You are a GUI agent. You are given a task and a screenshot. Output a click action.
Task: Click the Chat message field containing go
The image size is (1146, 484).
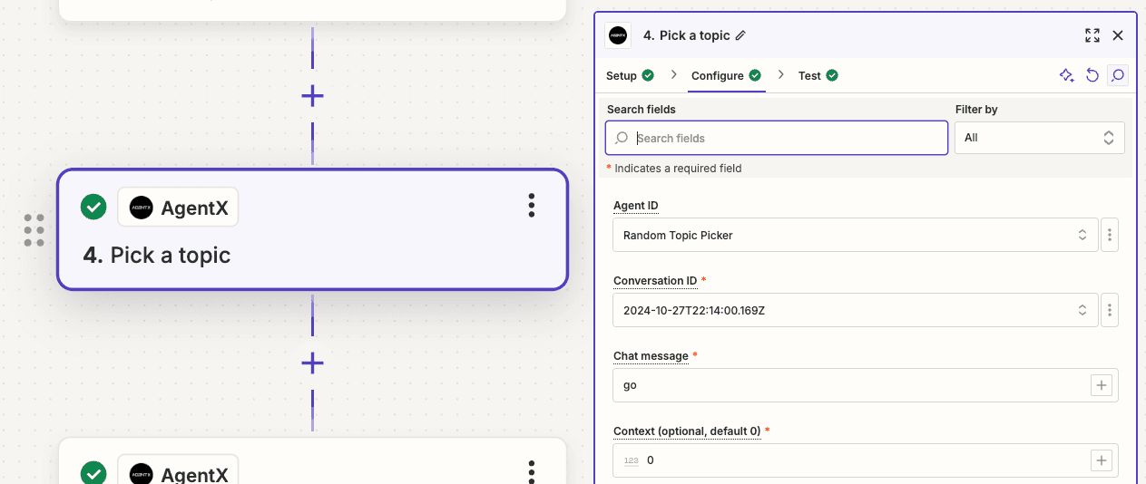[866, 385]
